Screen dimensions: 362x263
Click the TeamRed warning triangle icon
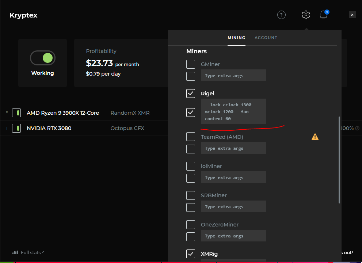[315, 137]
